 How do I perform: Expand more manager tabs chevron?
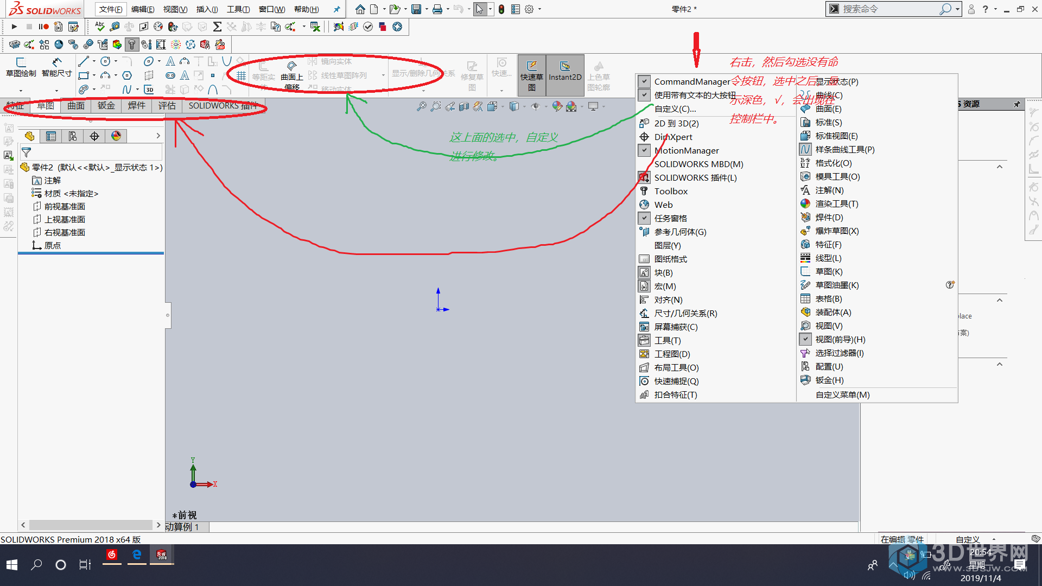click(x=158, y=136)
